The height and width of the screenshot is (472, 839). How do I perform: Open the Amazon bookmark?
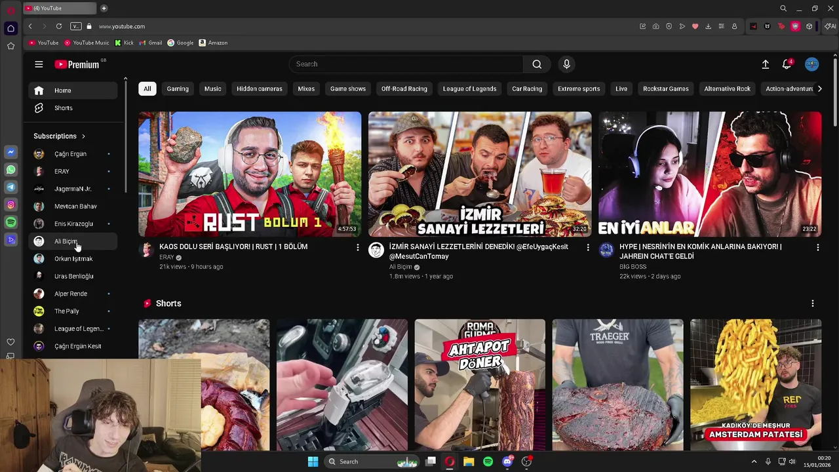tap(213, 43)
